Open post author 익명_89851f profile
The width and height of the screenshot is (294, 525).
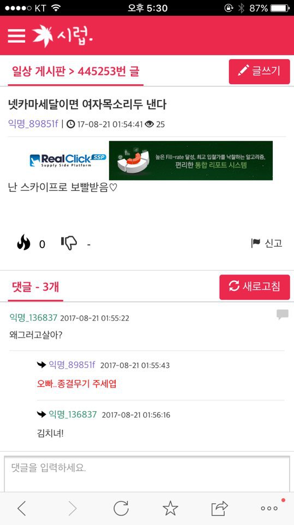tap(33, 124)
